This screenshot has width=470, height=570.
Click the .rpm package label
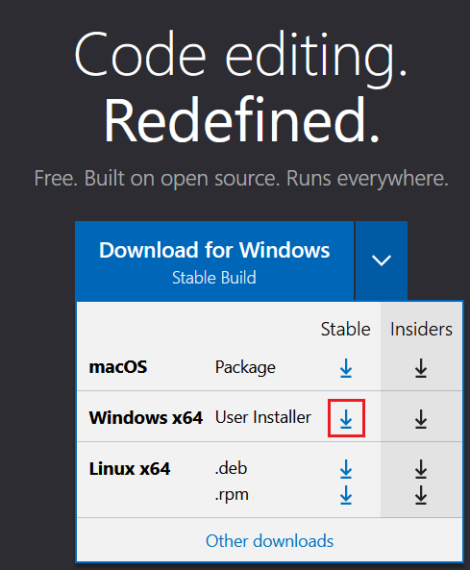tap(232, 495)
